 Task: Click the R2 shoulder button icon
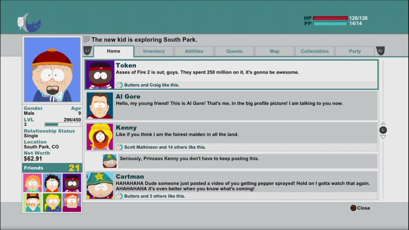[380, 51]
